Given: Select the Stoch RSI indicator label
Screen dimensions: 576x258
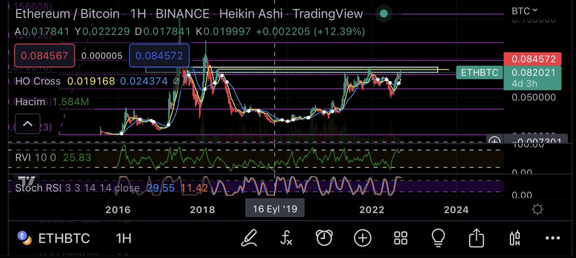Looking at the screenshot, I should coord(77,188).
